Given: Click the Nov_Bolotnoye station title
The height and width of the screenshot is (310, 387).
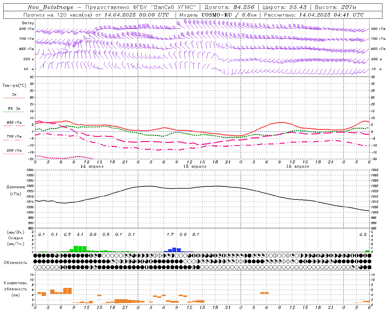Looking at the screenshot, I should [x=50, y=7].
